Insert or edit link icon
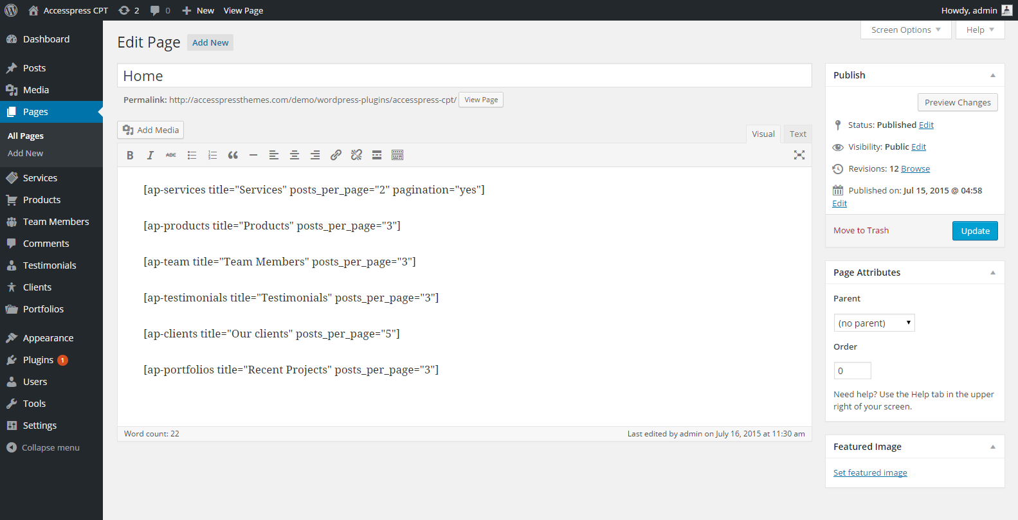Viewport: 1018px width, 520px height. tap(336, 155)
